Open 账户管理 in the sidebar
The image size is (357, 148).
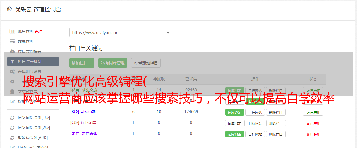pyautogui.click(x=26, y=31)
